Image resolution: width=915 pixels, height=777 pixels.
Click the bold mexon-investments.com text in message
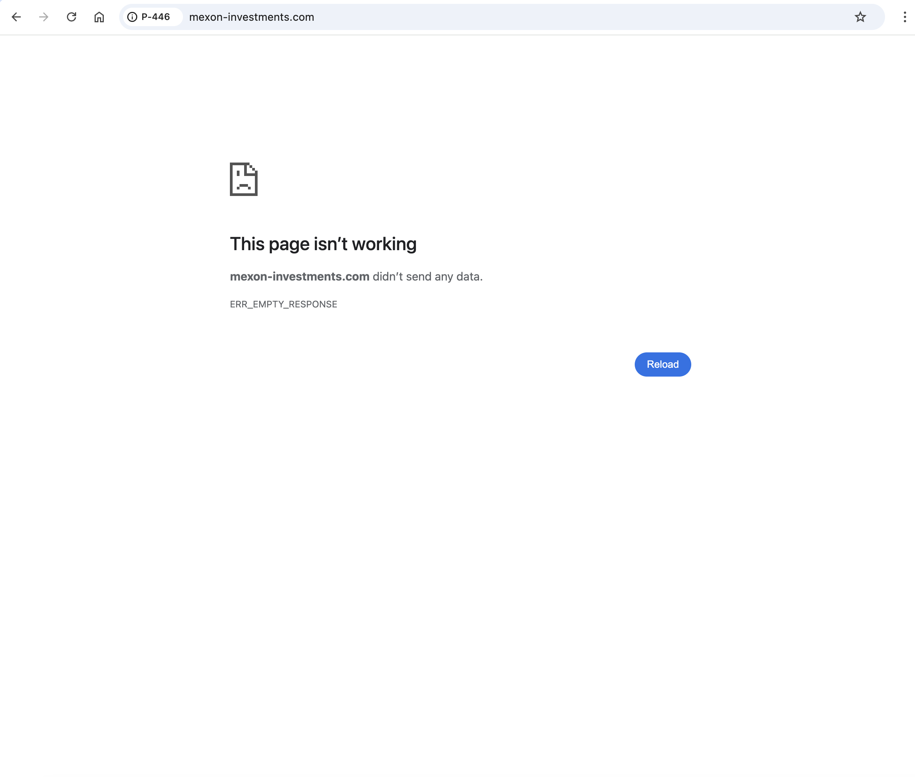coord(299,277)
